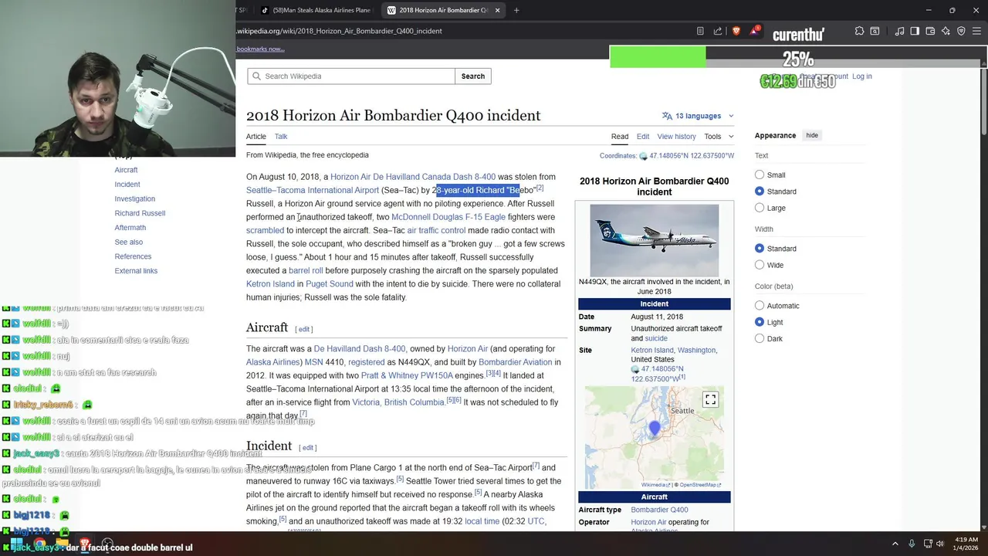Click the Log in link
Screen dimensions: 988x556
tap(862, 76)
